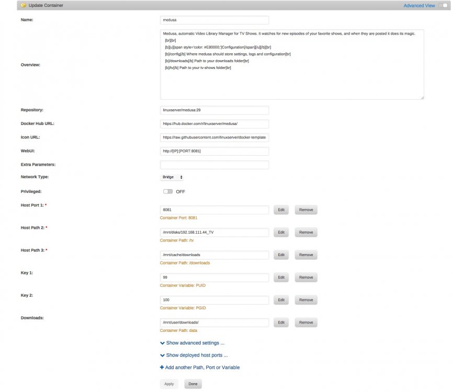This screenshot has width=453, height=392.
Task: Edit Host Port 1 entry
Action: 281,210
